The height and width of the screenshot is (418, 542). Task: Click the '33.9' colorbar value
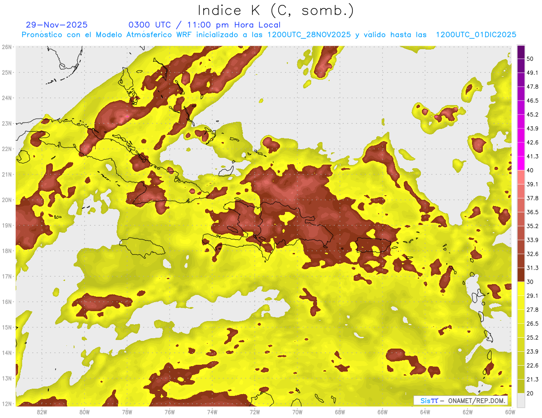[x=532, y=240]
